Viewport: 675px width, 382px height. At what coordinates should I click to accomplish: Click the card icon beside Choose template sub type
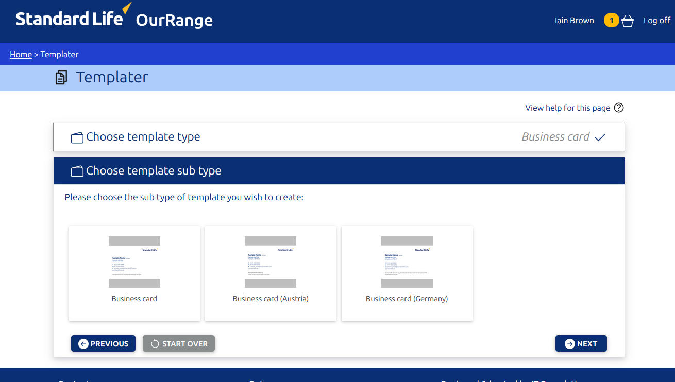(77, 171)
